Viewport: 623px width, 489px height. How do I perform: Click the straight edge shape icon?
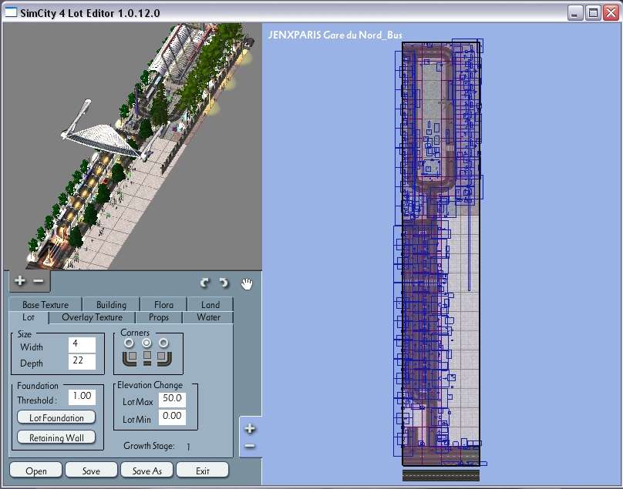147,358
